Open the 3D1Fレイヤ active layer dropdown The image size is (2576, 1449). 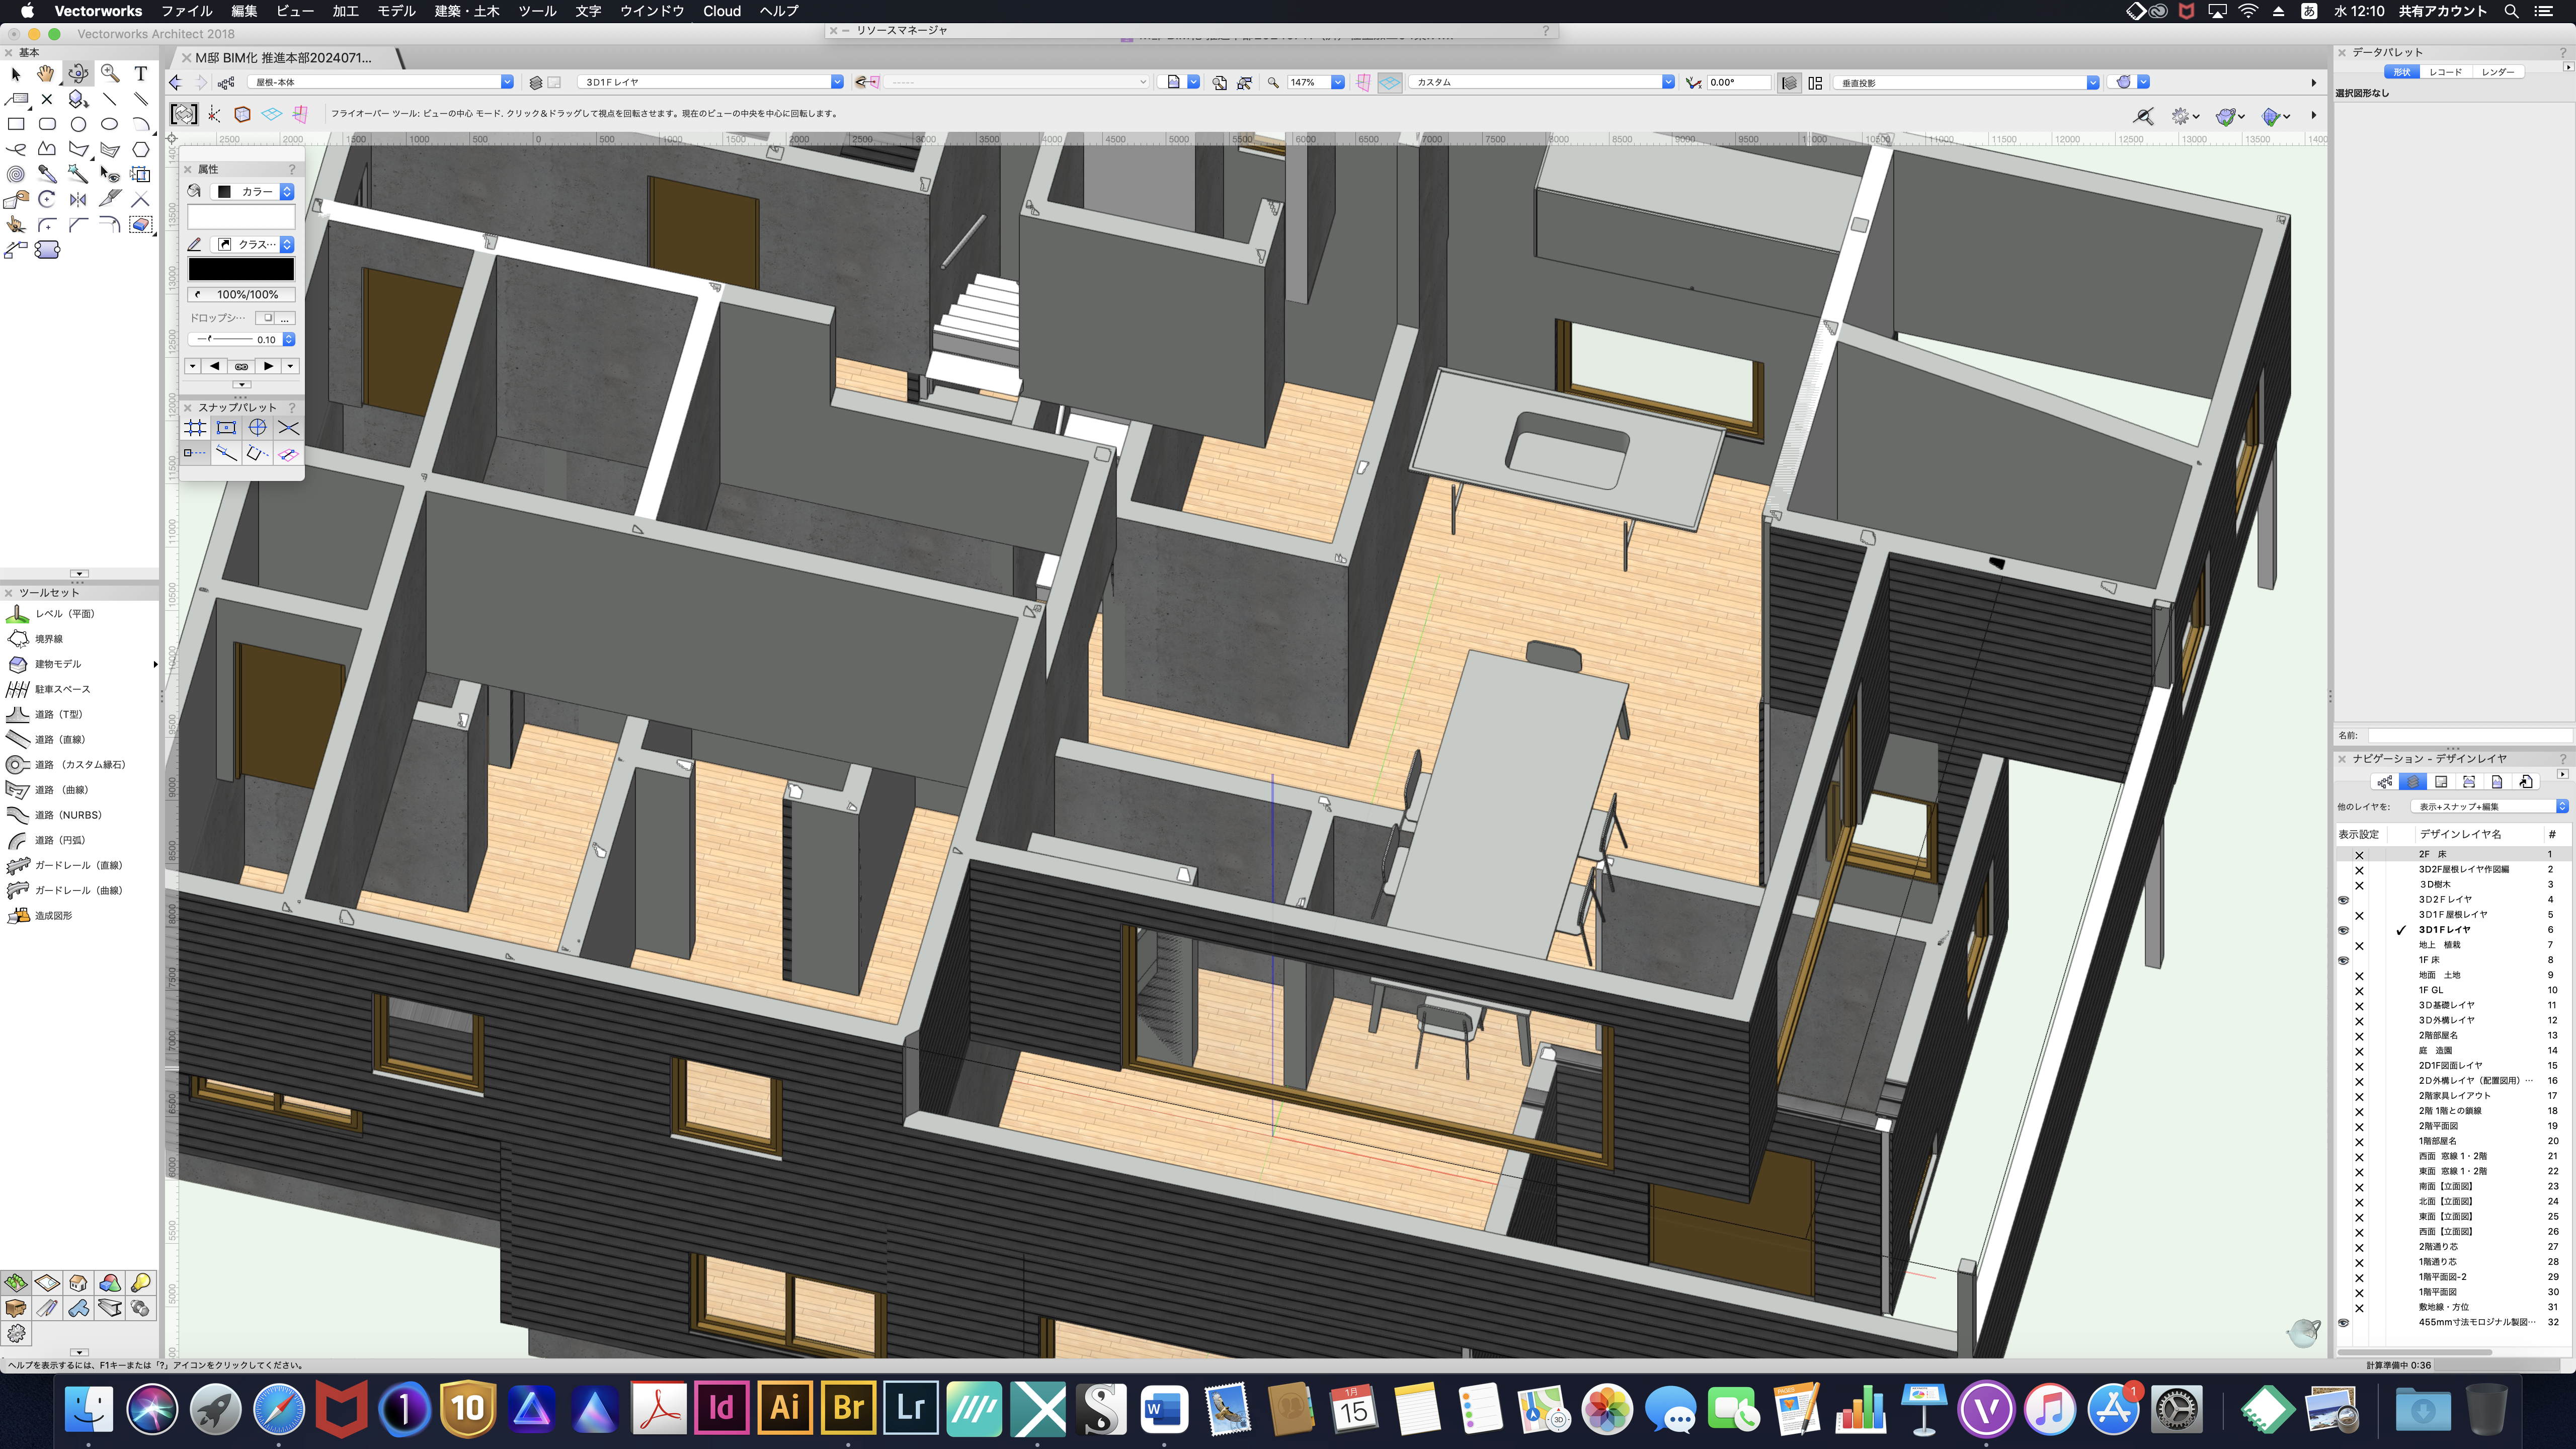[836, 82]
